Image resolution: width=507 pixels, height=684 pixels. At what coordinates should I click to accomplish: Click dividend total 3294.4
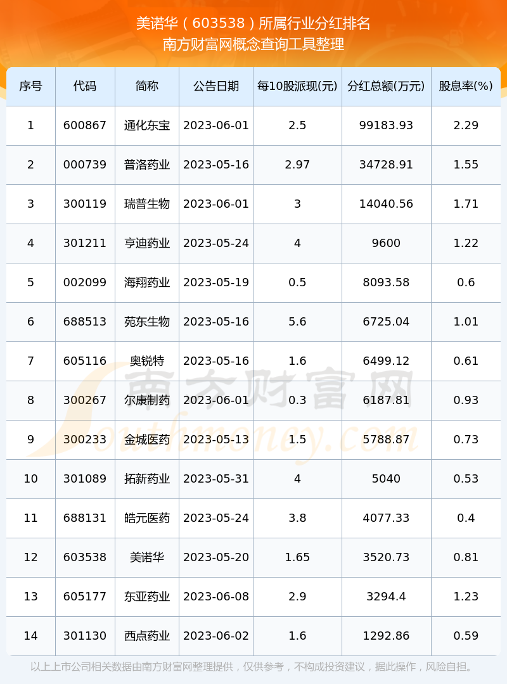point(386,597)
